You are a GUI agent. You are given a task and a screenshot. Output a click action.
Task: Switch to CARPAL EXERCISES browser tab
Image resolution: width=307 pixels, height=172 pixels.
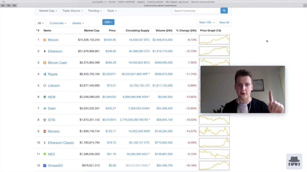126,2
